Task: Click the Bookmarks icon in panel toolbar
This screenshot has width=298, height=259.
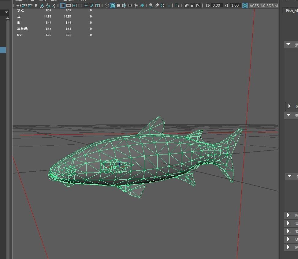Action: (36, 6)
